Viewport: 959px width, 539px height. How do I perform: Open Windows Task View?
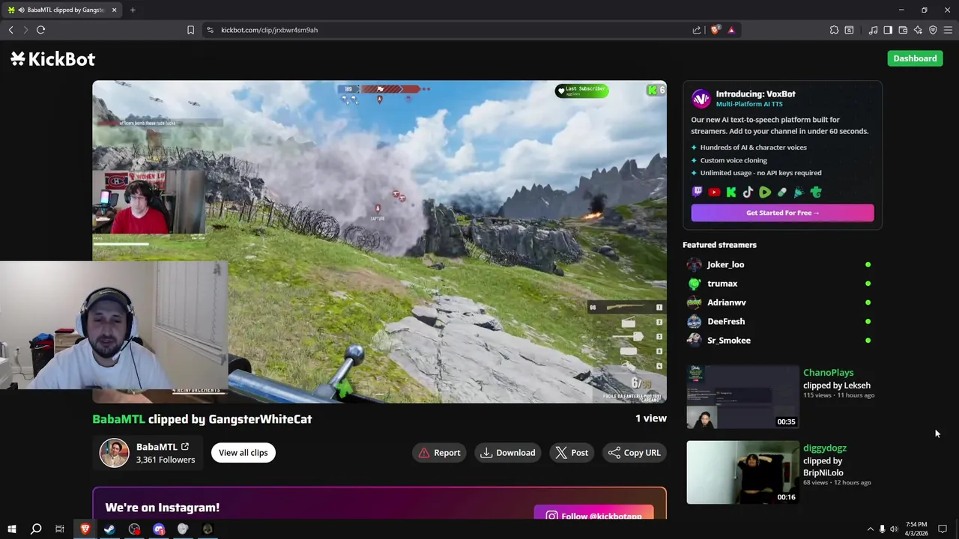[60, 529]
